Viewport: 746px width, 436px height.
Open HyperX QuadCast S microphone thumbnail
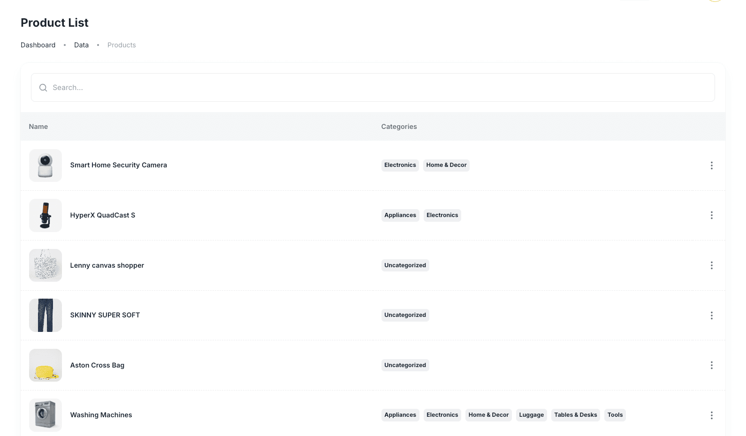click(46, 215)
